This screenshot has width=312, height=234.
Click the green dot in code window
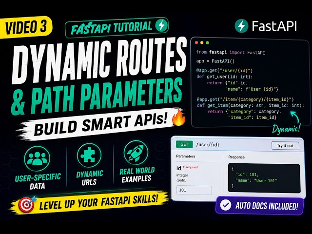(207, 42)
